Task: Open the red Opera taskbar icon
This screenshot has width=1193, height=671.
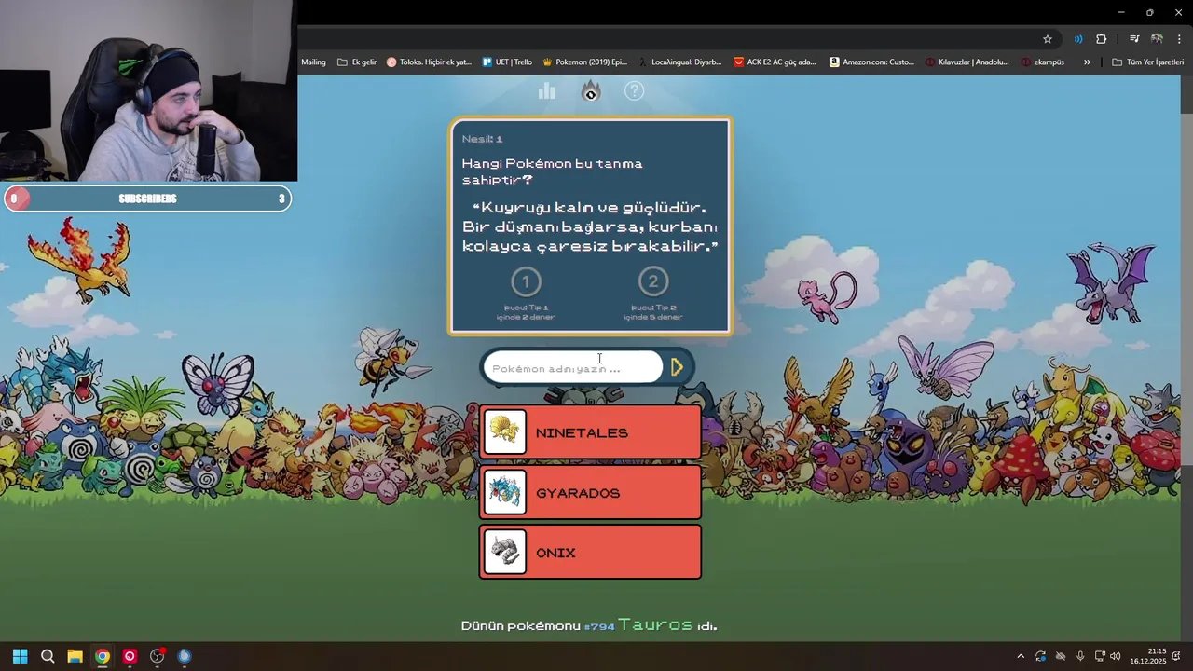Action: pyautogui.click(x=130, y=656)
